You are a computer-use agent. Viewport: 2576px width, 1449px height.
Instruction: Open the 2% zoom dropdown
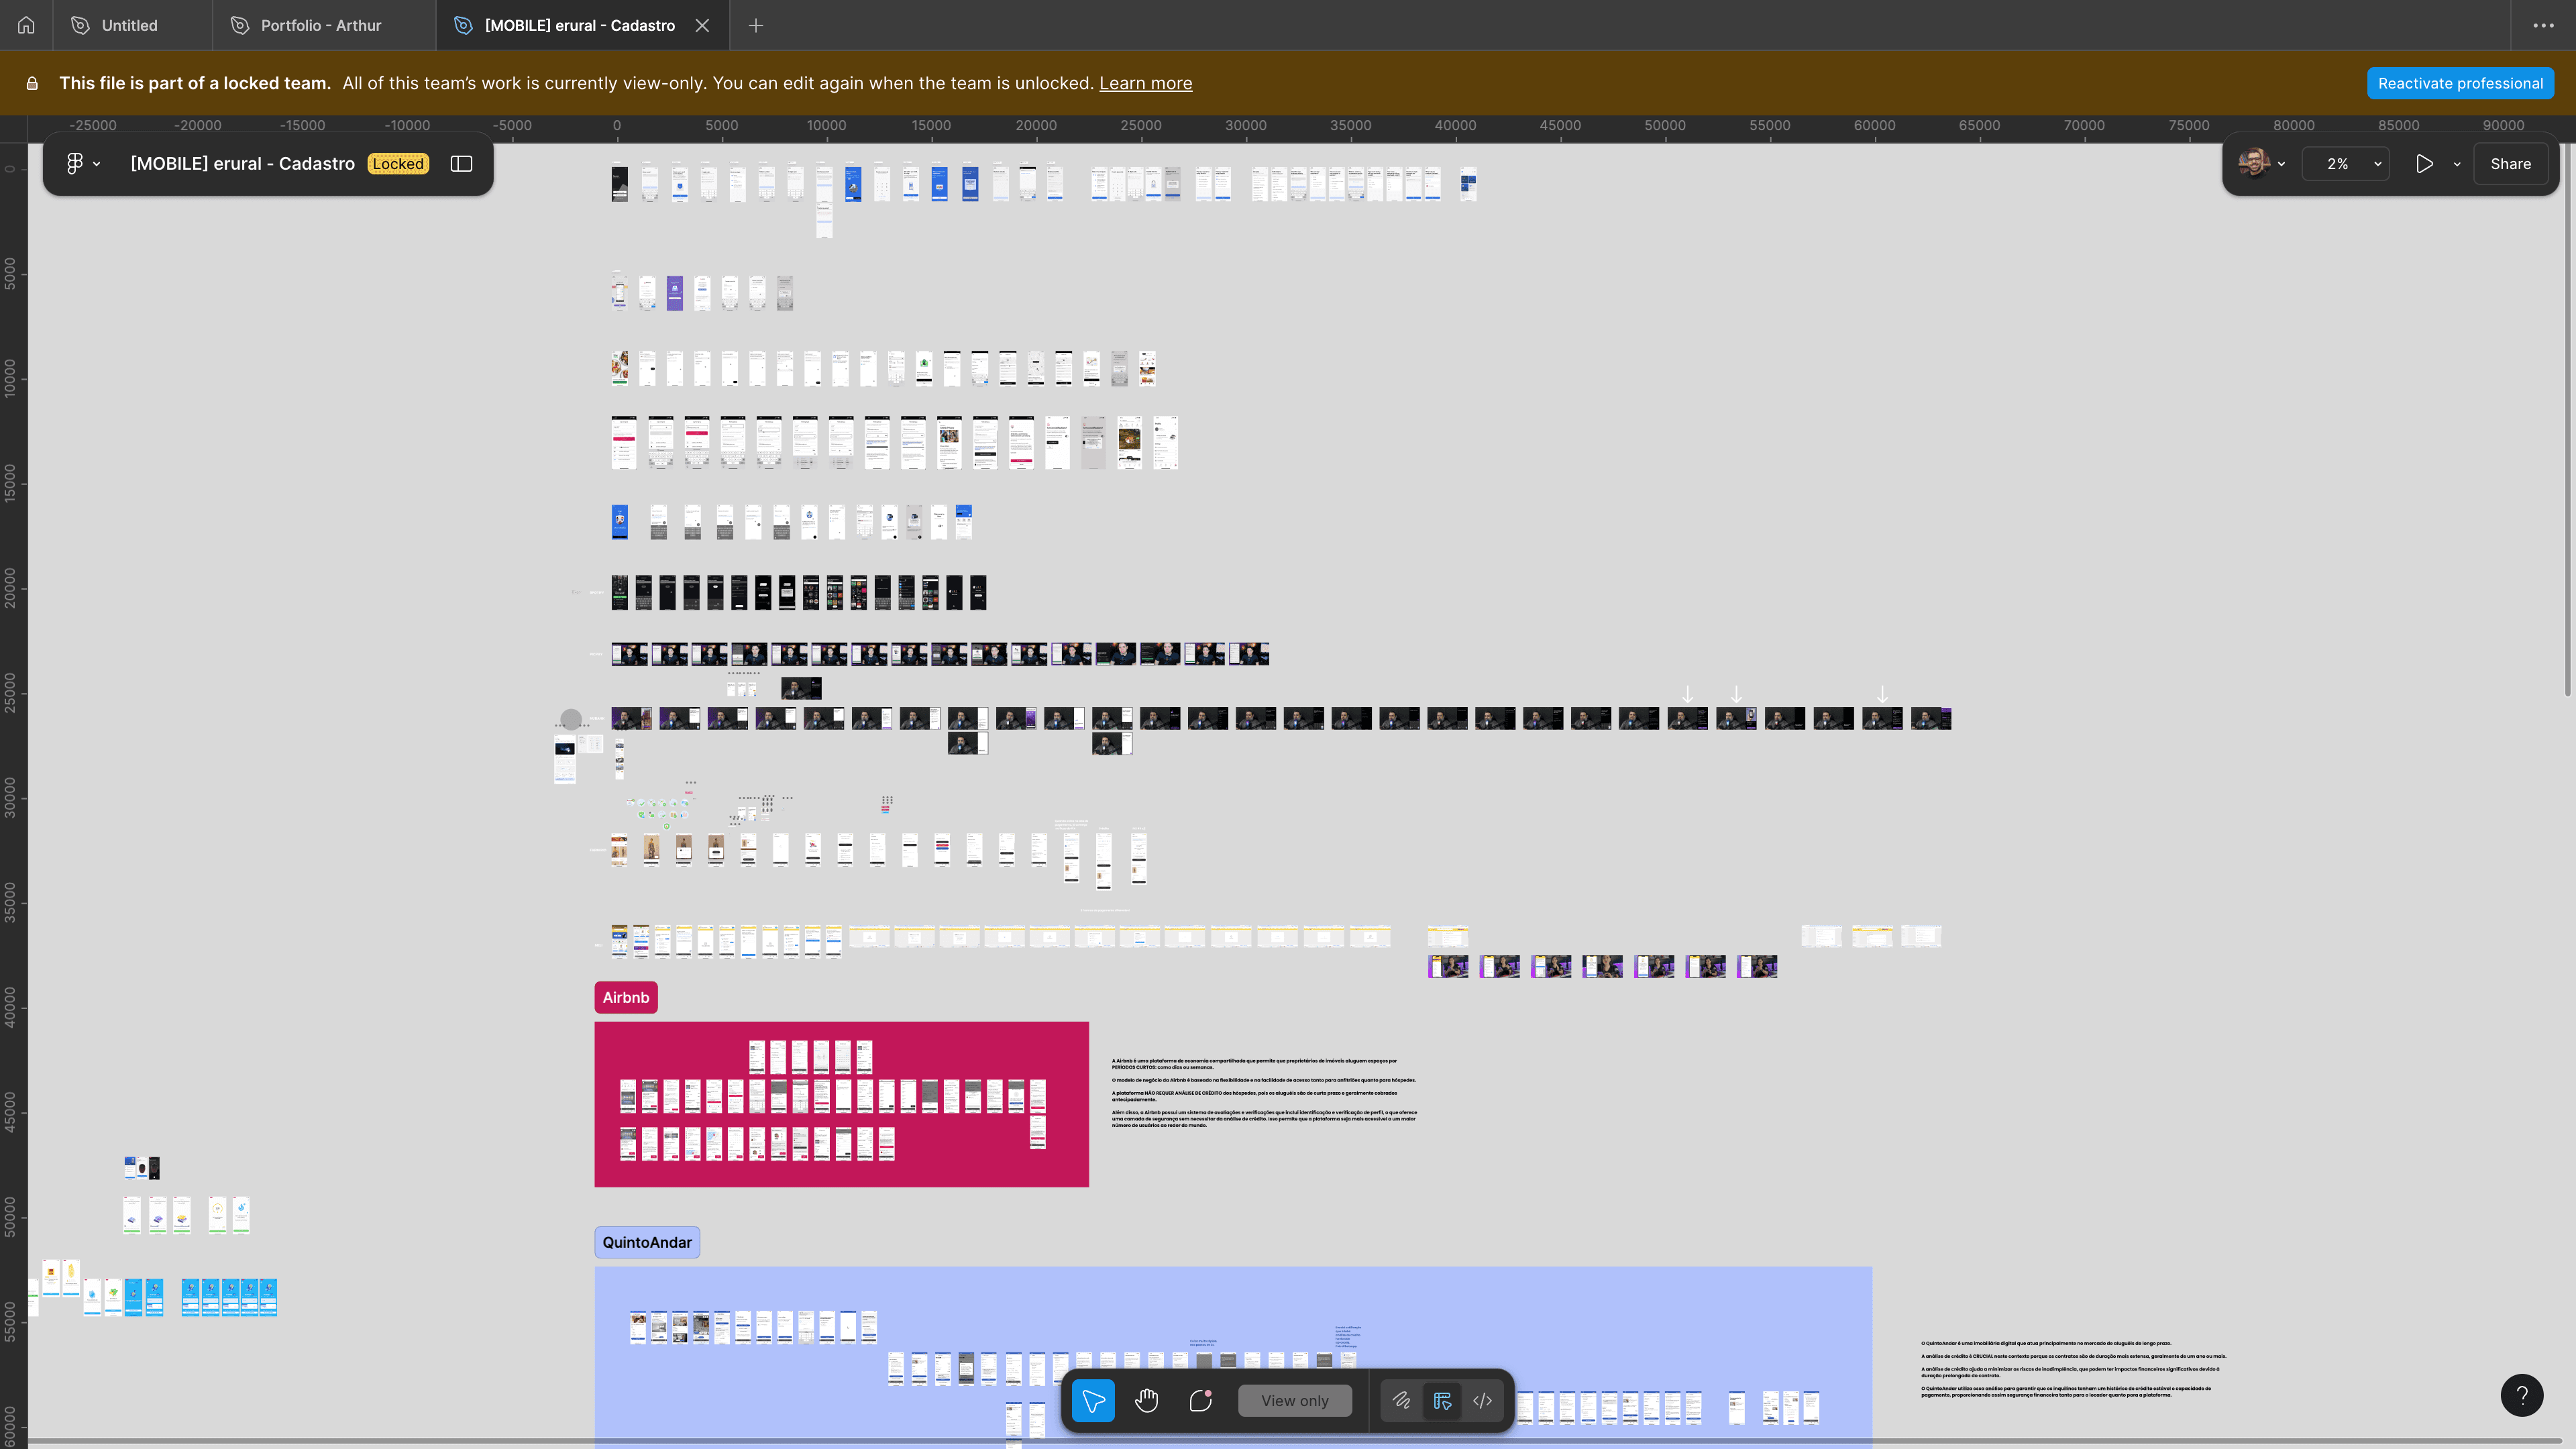pos(2345,164)
